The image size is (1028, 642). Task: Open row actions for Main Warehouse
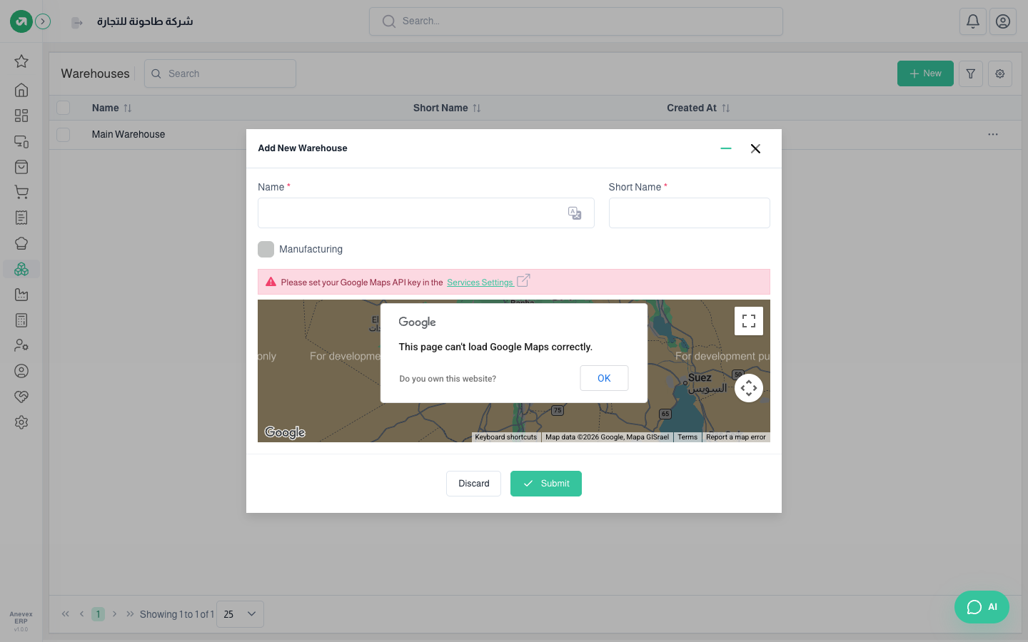993,134
